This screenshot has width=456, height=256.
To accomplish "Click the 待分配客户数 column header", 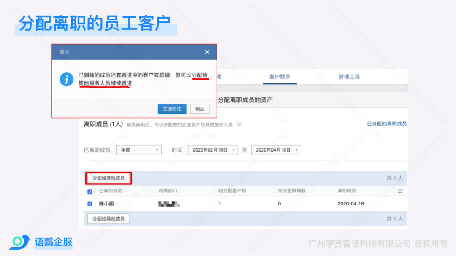I will pyautogui.click(x=232, y=191).
